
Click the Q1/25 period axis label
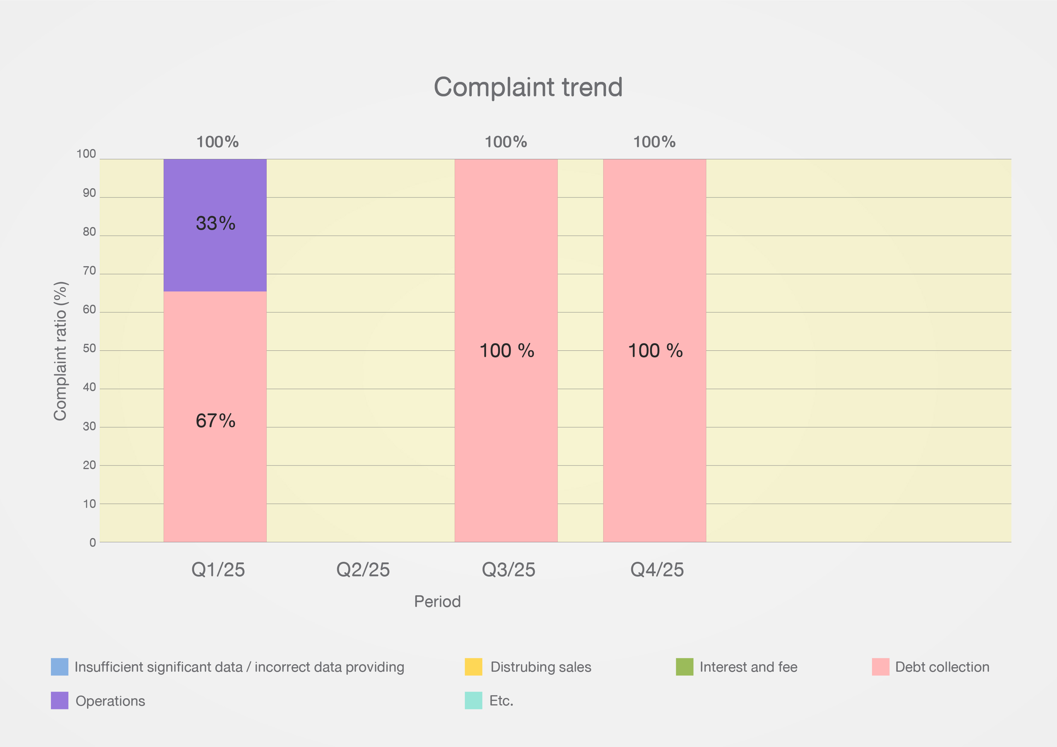[218, 569]
